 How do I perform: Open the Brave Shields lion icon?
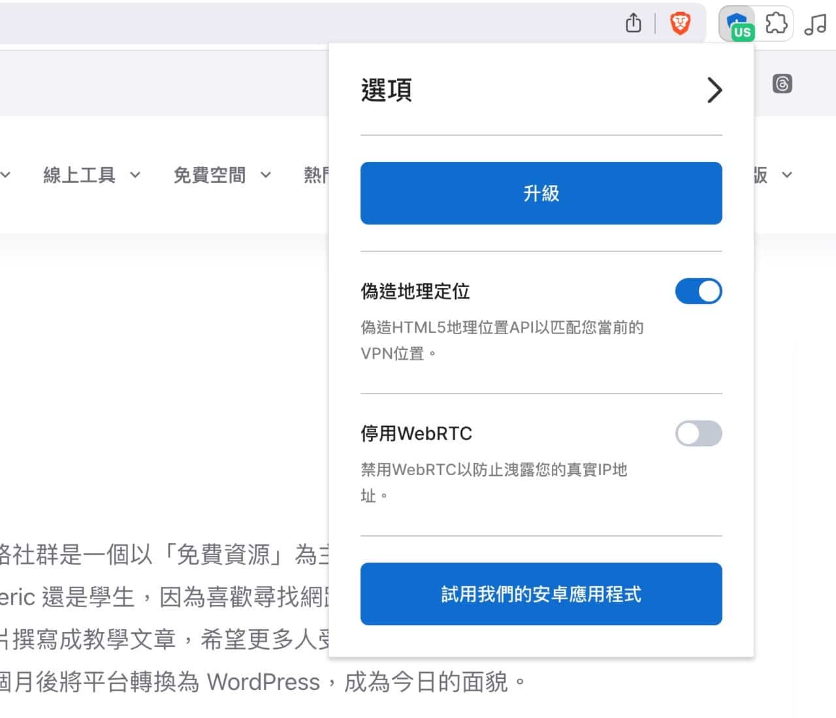680,24
